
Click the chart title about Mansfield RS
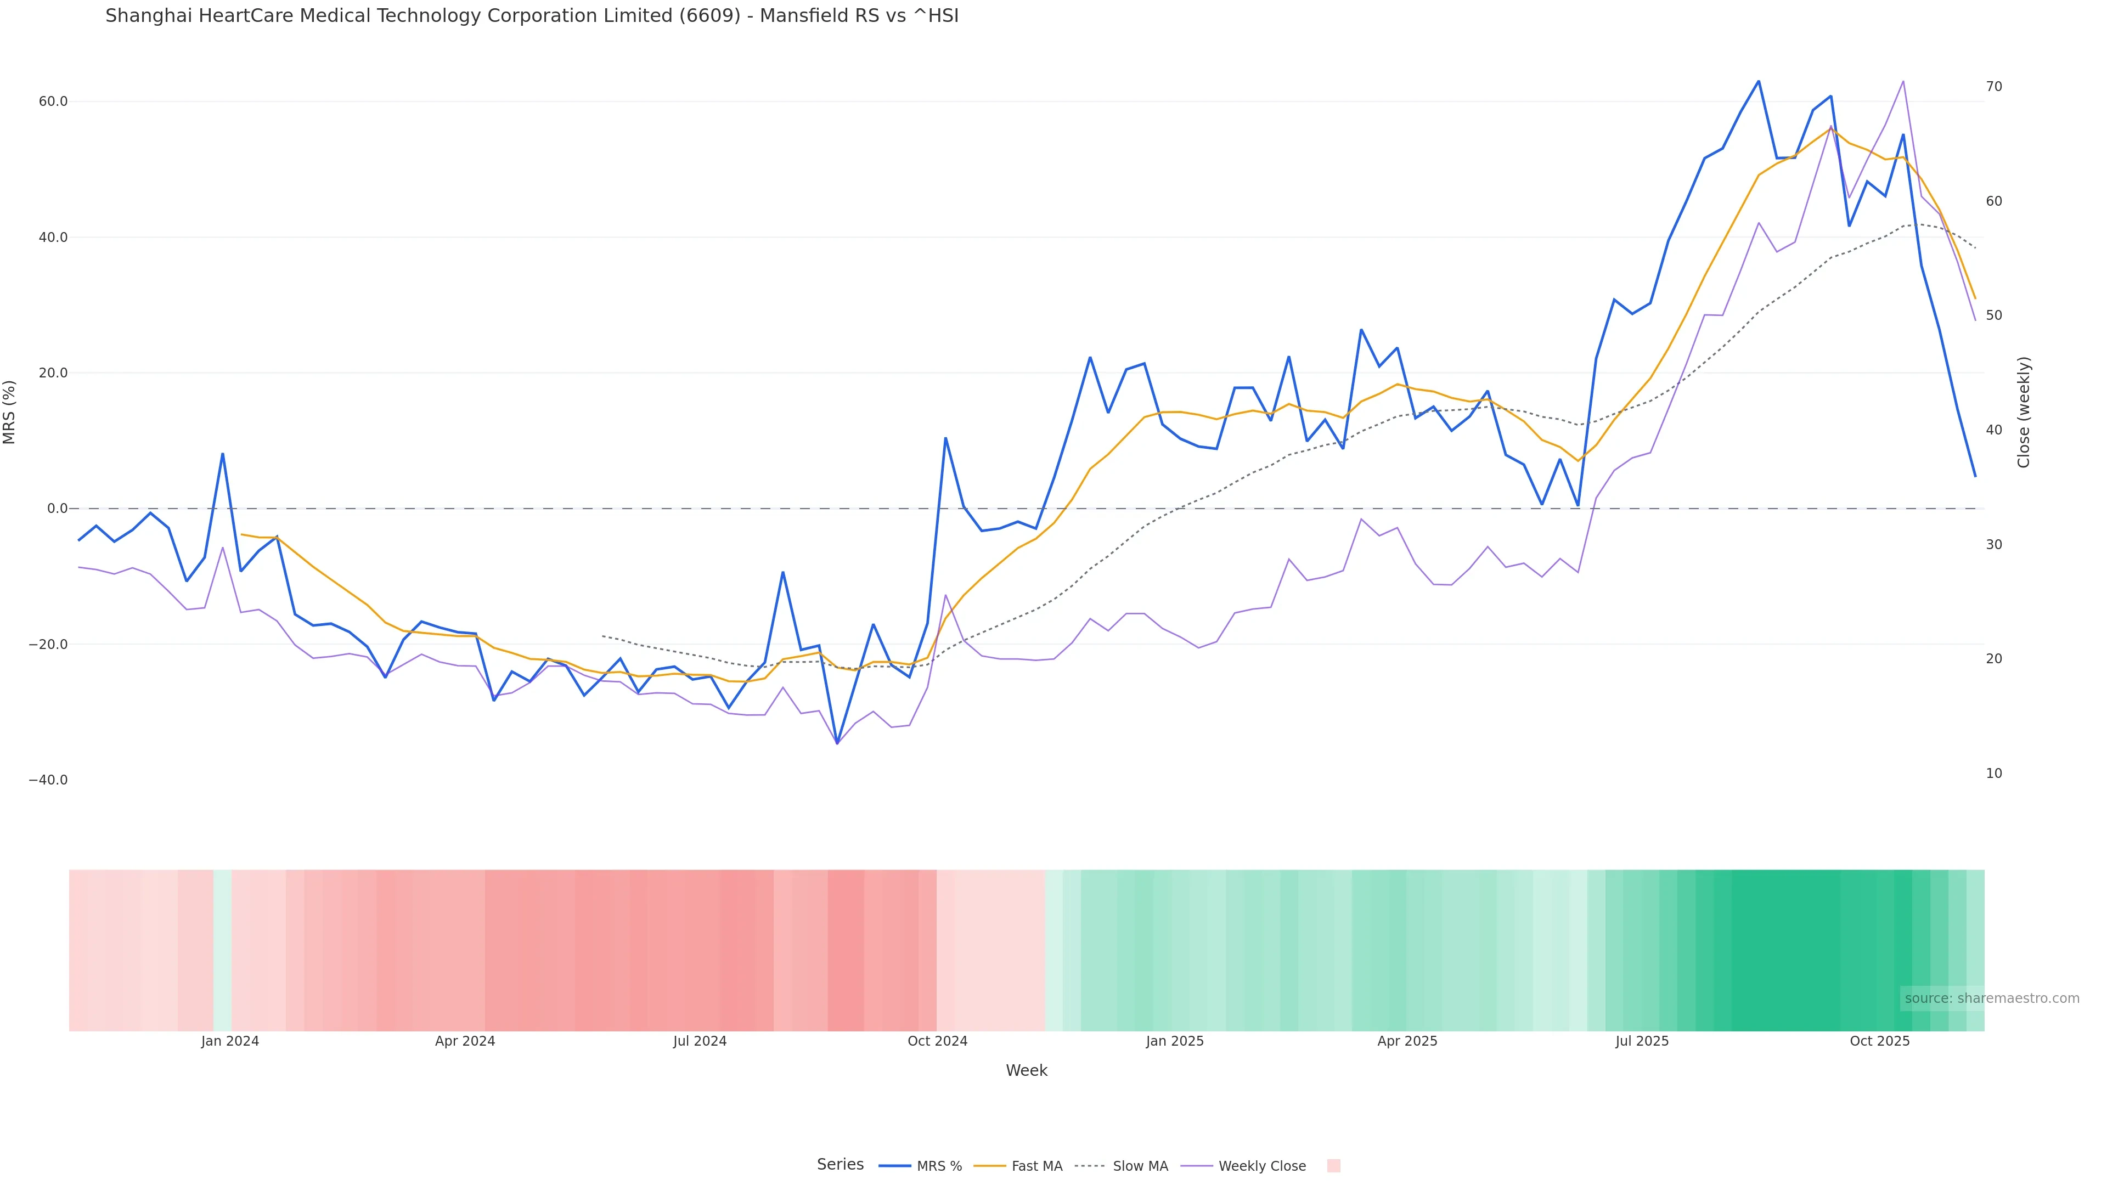[532, 16]
